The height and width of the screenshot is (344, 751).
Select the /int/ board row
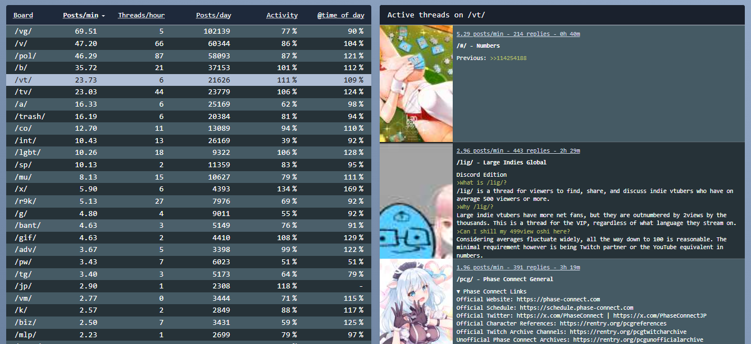point(189,141)
